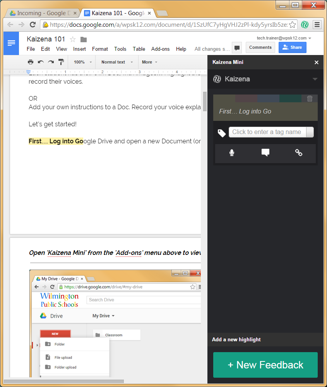
Task: Click the tag icon beside tag field
Action: (221, 133)
